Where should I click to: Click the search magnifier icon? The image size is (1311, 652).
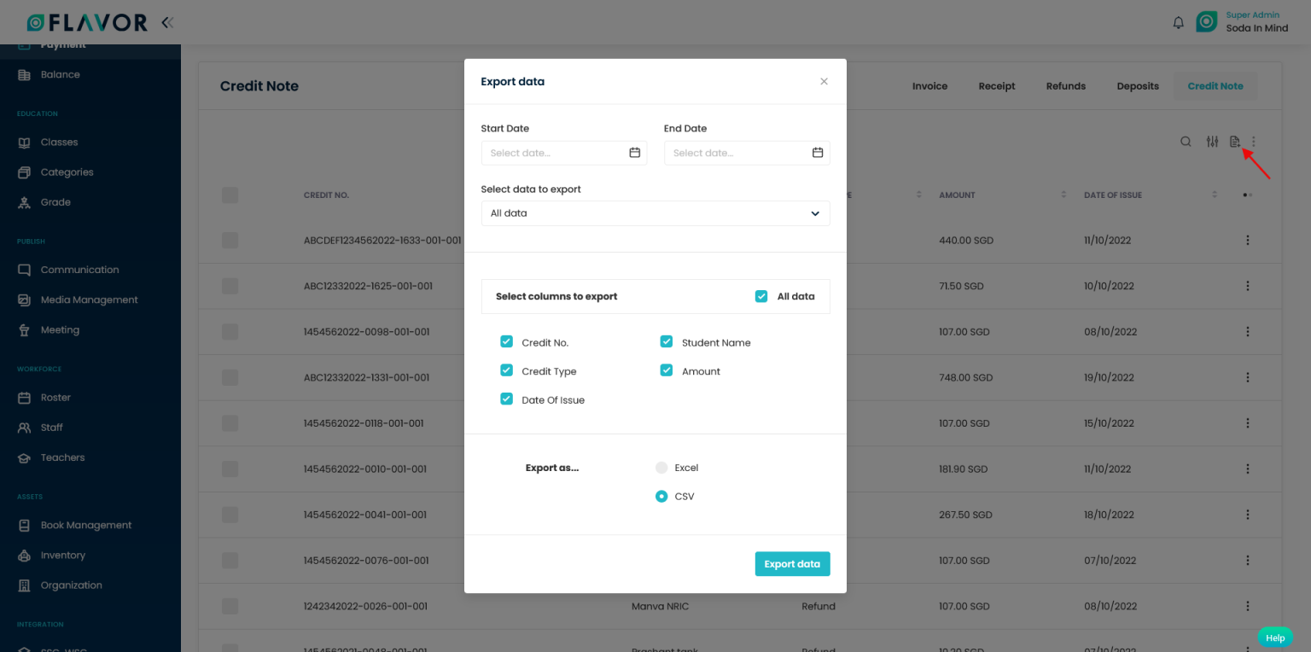[1186, 142]
